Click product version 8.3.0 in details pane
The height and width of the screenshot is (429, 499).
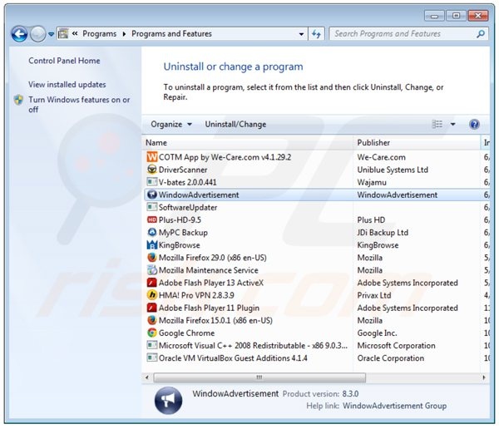click(x=350, y=394)
